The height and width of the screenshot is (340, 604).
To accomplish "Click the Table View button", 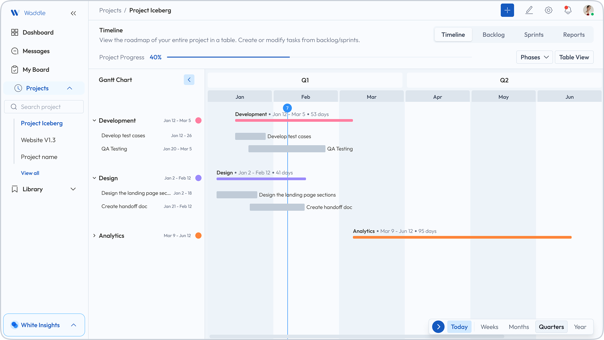I will pos(574,57).
